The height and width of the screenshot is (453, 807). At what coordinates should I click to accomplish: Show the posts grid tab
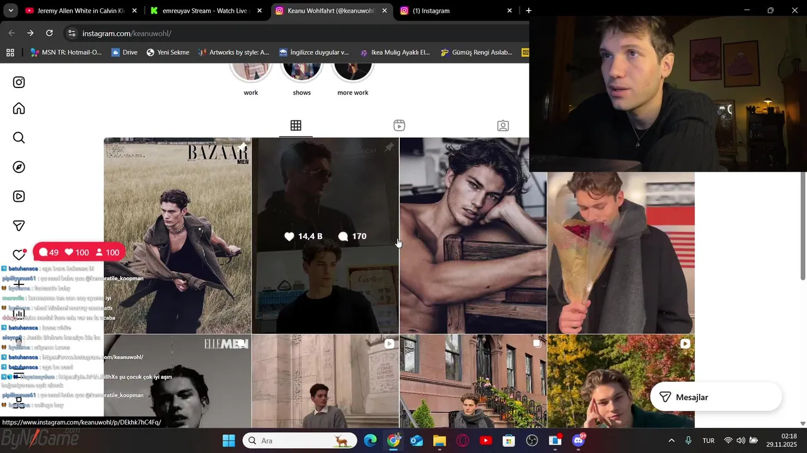pos(296,125)
